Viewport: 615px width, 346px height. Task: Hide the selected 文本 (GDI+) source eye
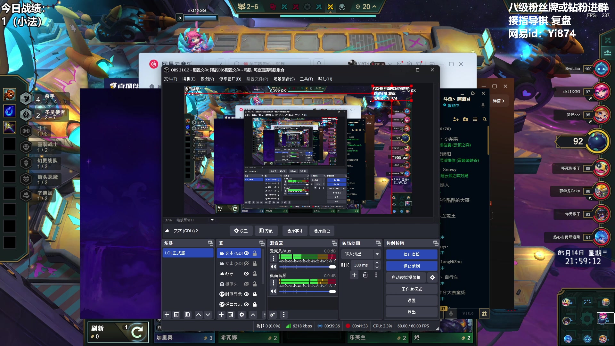[246, 253]
